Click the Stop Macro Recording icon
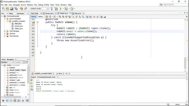189x106 pixels. tap(97, 17)
